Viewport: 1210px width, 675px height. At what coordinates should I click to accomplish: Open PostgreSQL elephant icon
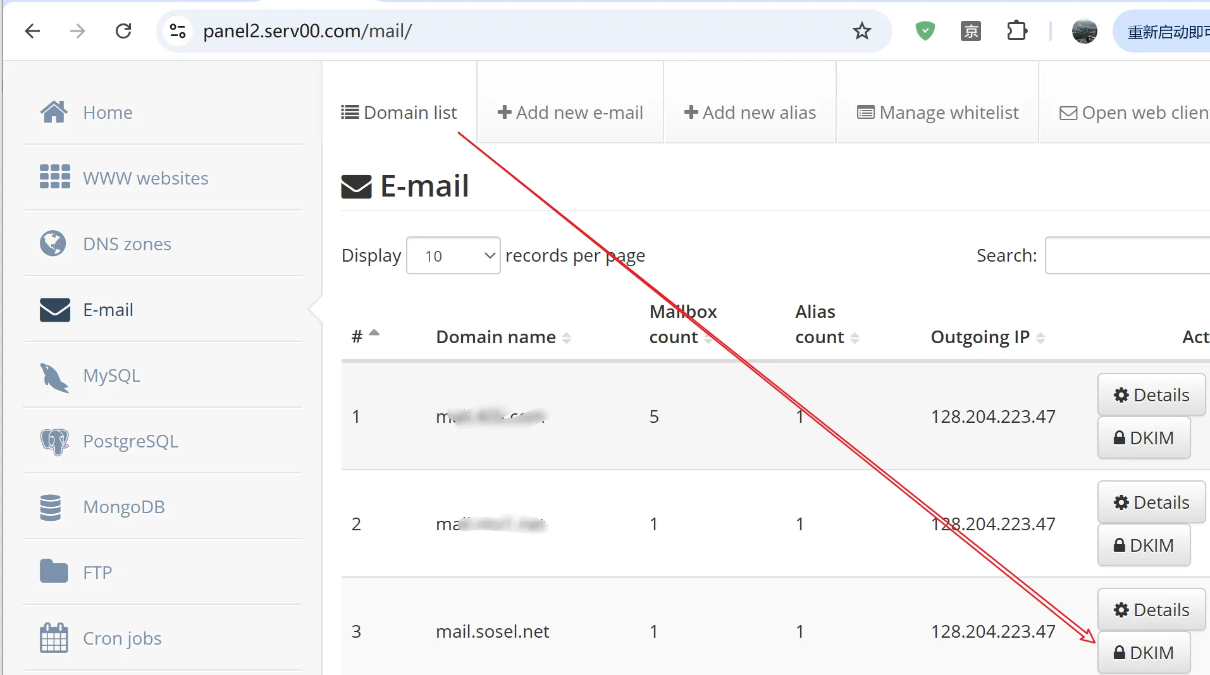54,442
